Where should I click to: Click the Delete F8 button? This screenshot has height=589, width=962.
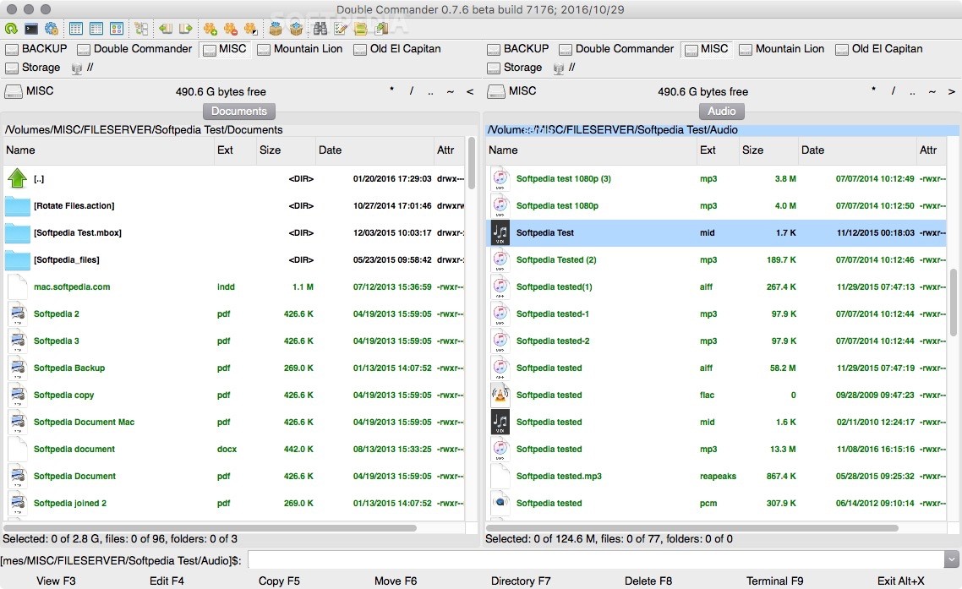coord(648,581)
